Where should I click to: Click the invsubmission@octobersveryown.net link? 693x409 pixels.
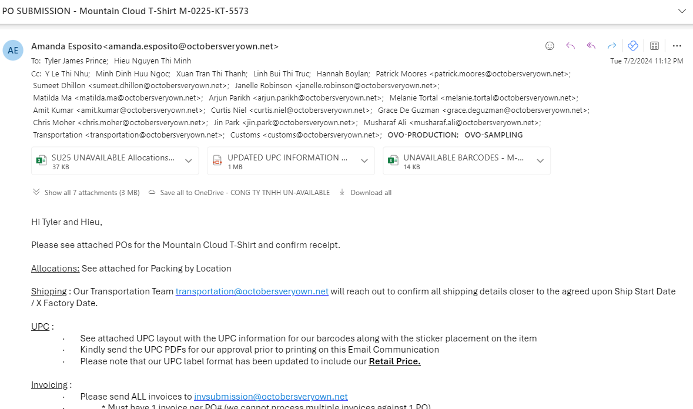pyautogui.click(x=271, y=397)
